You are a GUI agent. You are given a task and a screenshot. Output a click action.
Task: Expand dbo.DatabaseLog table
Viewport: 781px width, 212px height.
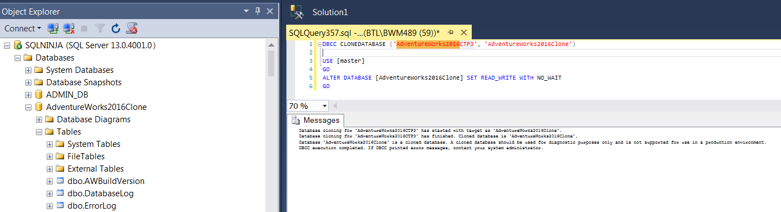49,193
